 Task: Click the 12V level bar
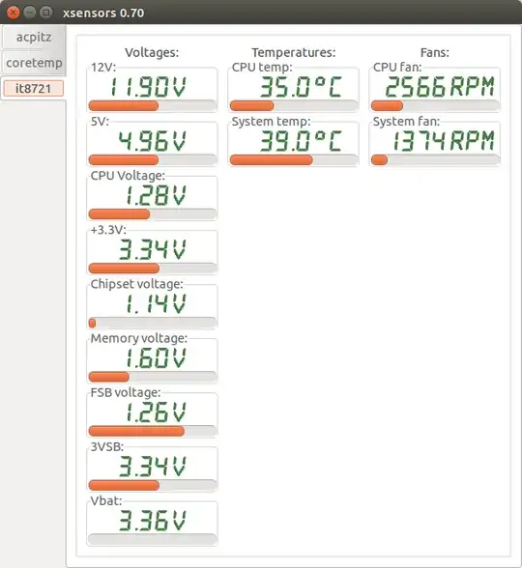click(153, 106)
